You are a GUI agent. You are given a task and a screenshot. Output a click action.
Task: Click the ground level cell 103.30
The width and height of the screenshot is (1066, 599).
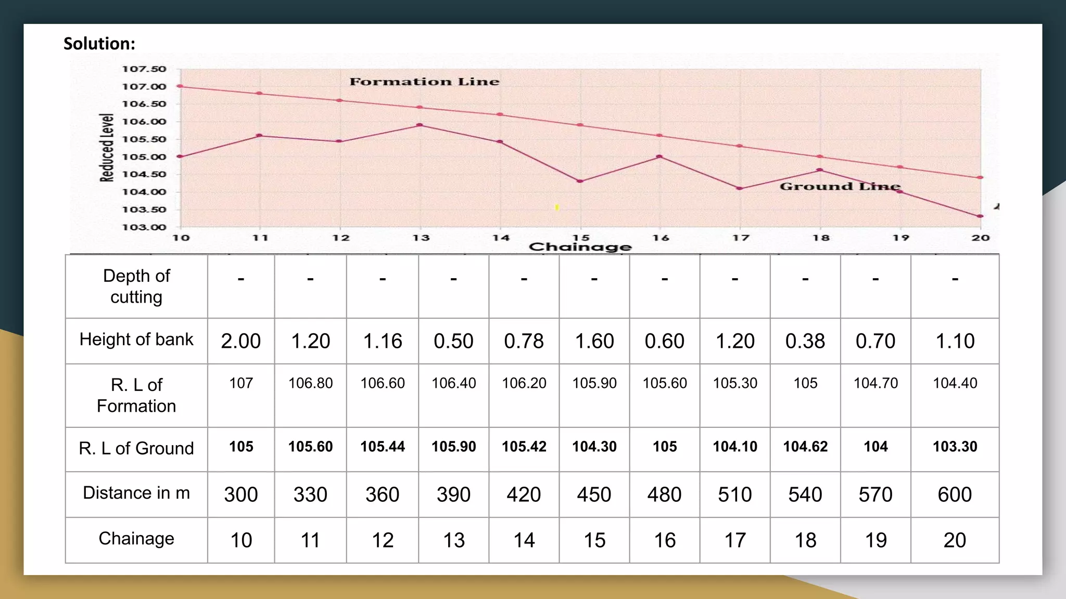pos(955,447)
